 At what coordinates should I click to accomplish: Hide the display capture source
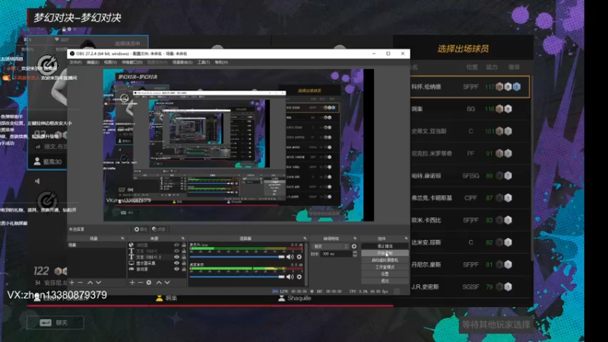click(x=177, y=263)
